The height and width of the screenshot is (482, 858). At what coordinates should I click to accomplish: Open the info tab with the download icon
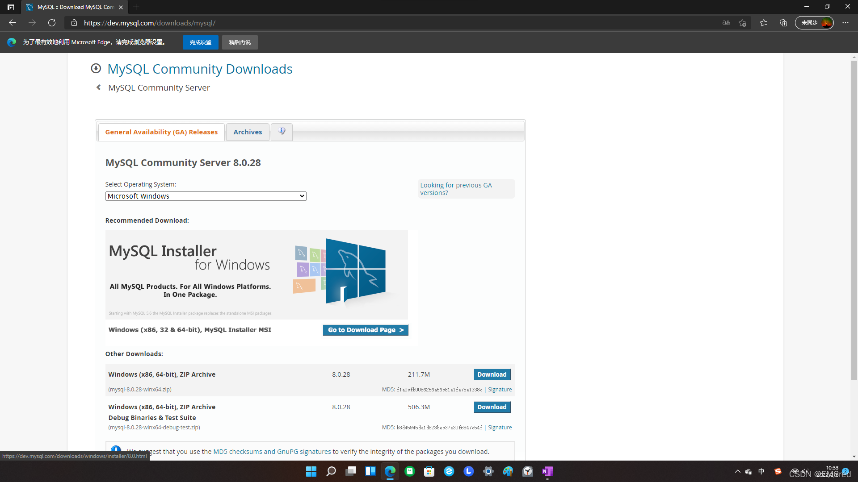click(x=282, y=132)
